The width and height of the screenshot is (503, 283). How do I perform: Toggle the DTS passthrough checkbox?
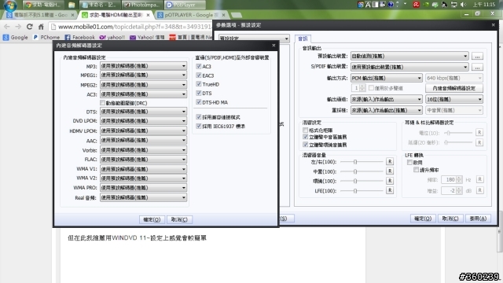click(x=199, y=93)
